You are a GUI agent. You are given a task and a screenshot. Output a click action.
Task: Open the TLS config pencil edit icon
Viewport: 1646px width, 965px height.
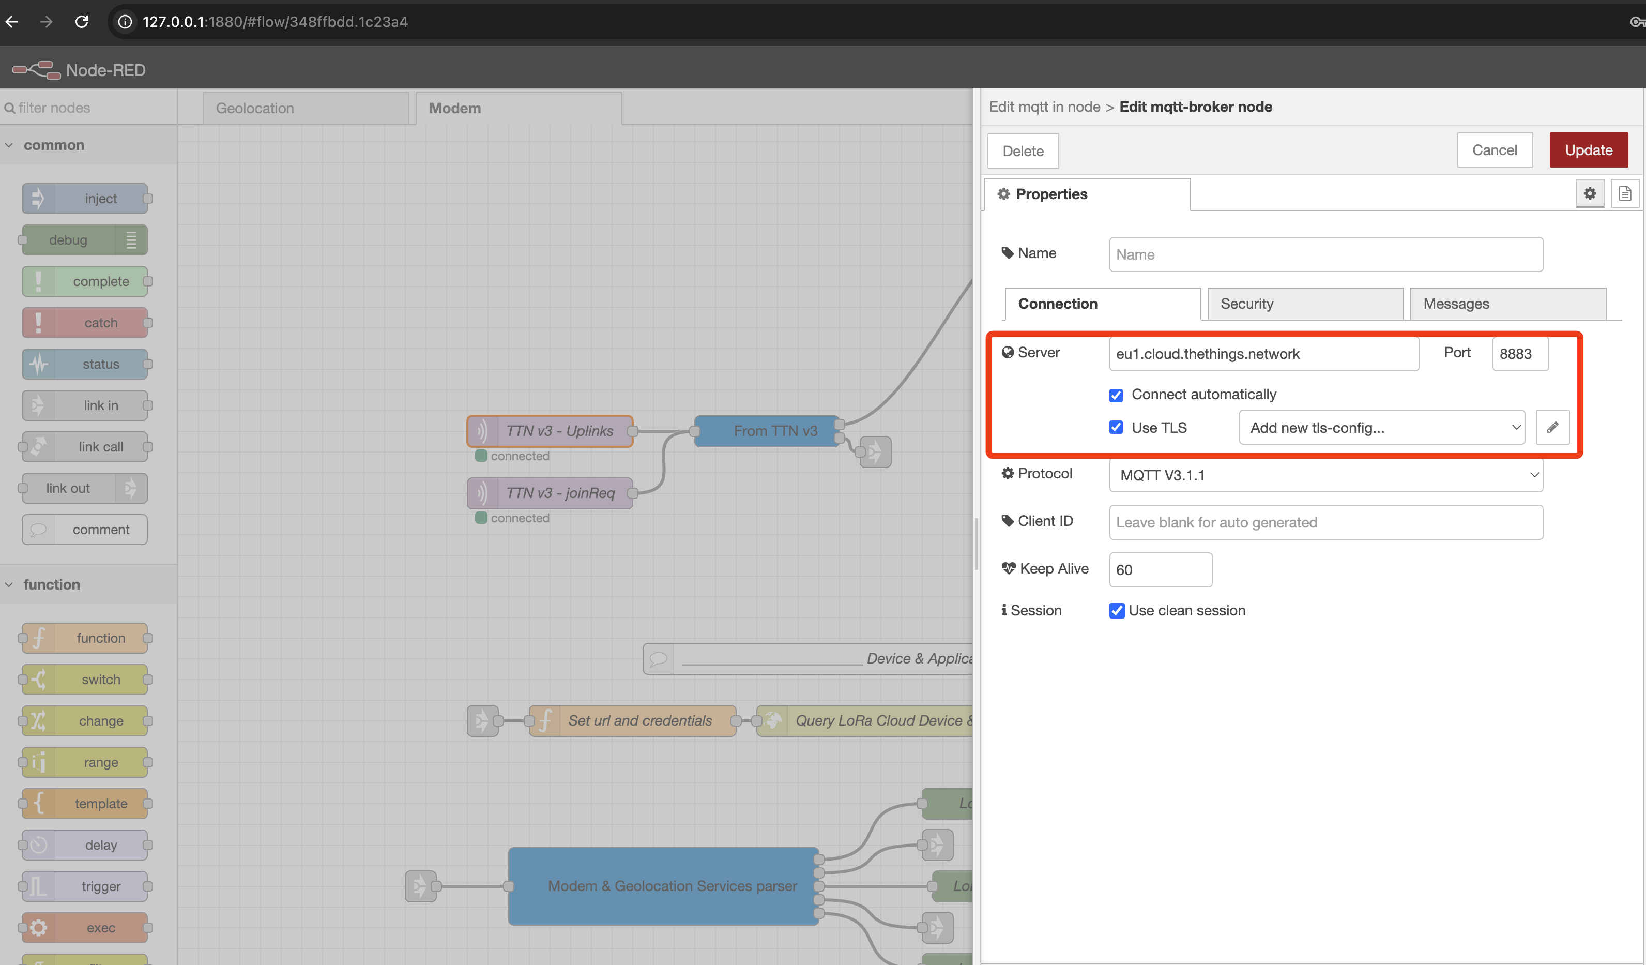(1553, 427)
